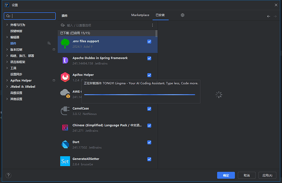Click the 应用(A) button

[x=267, y=175]
